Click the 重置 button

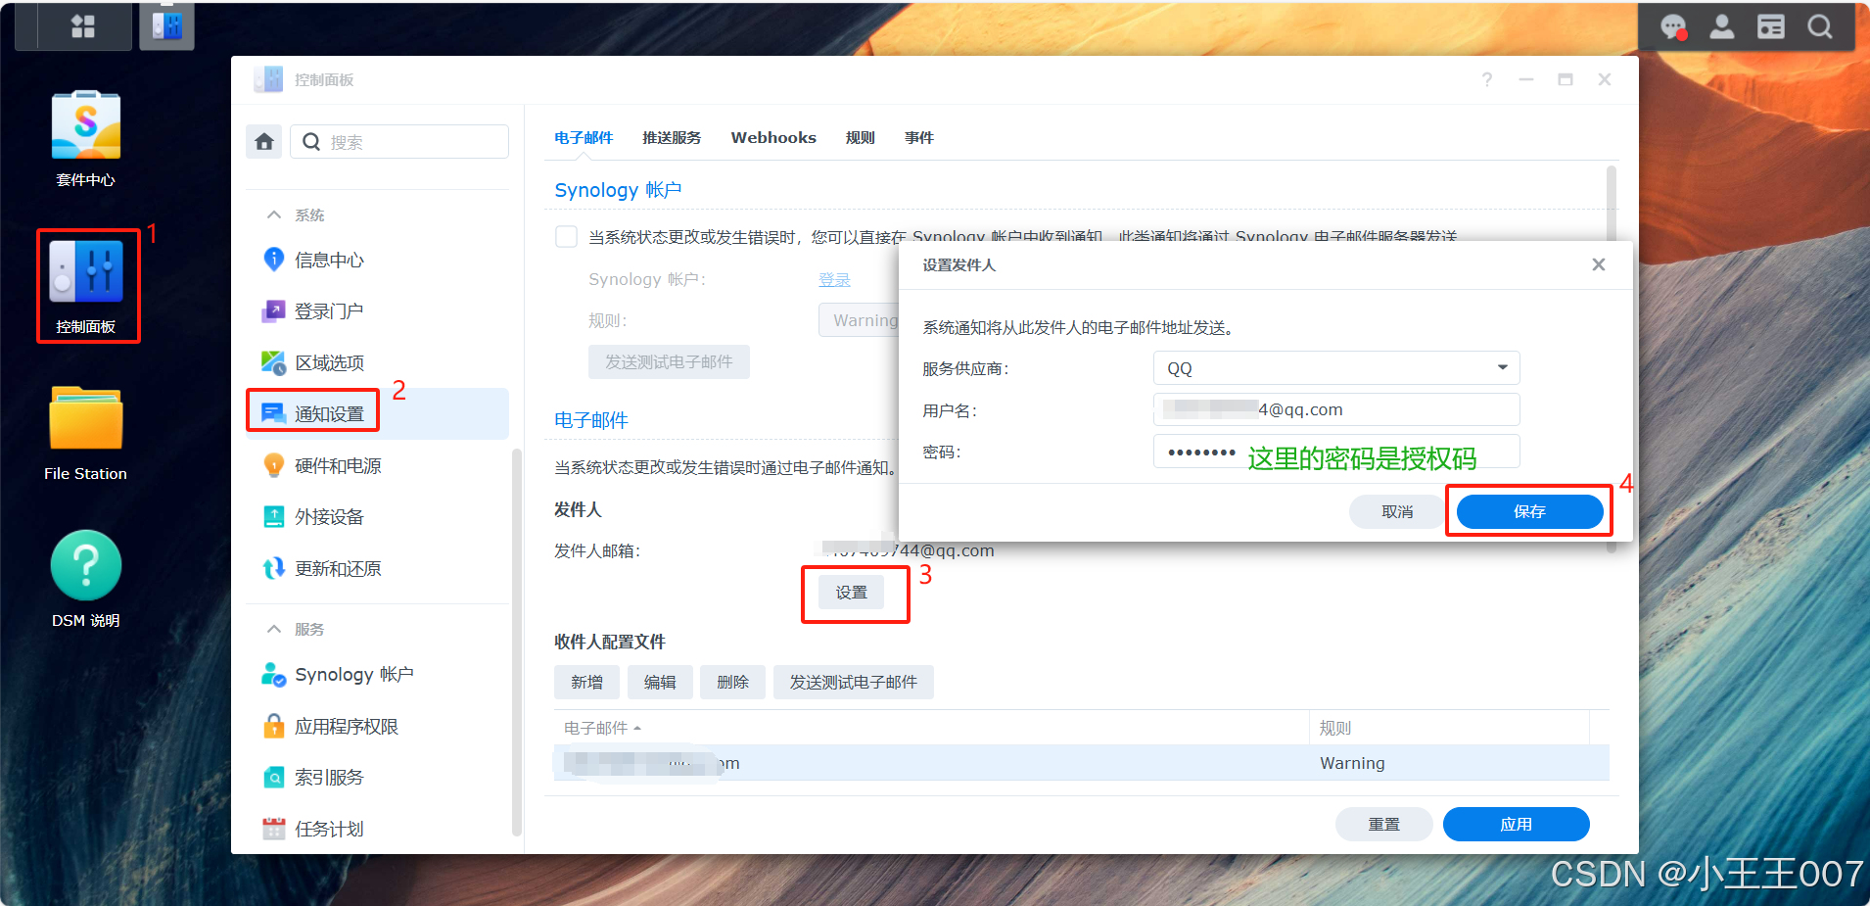click(x=1384, y=824)
